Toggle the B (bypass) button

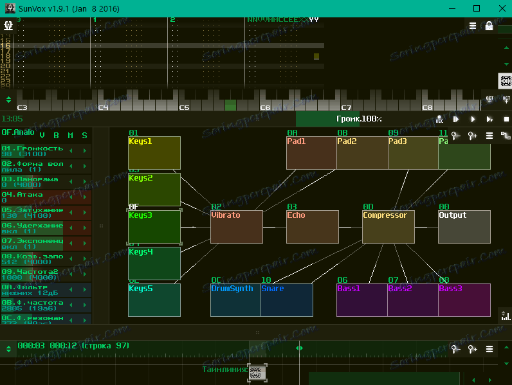click(56, 136)
